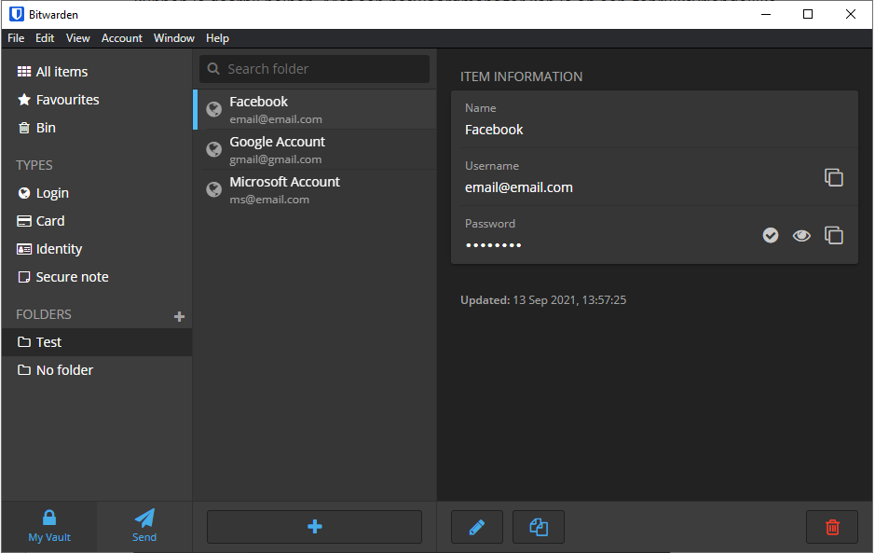The height and width of the screenshot is (553, 875).
Task: Filter by Login type
Action: 43,193
